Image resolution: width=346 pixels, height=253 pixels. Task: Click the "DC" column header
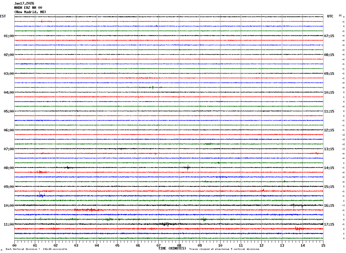click(340, 15)
